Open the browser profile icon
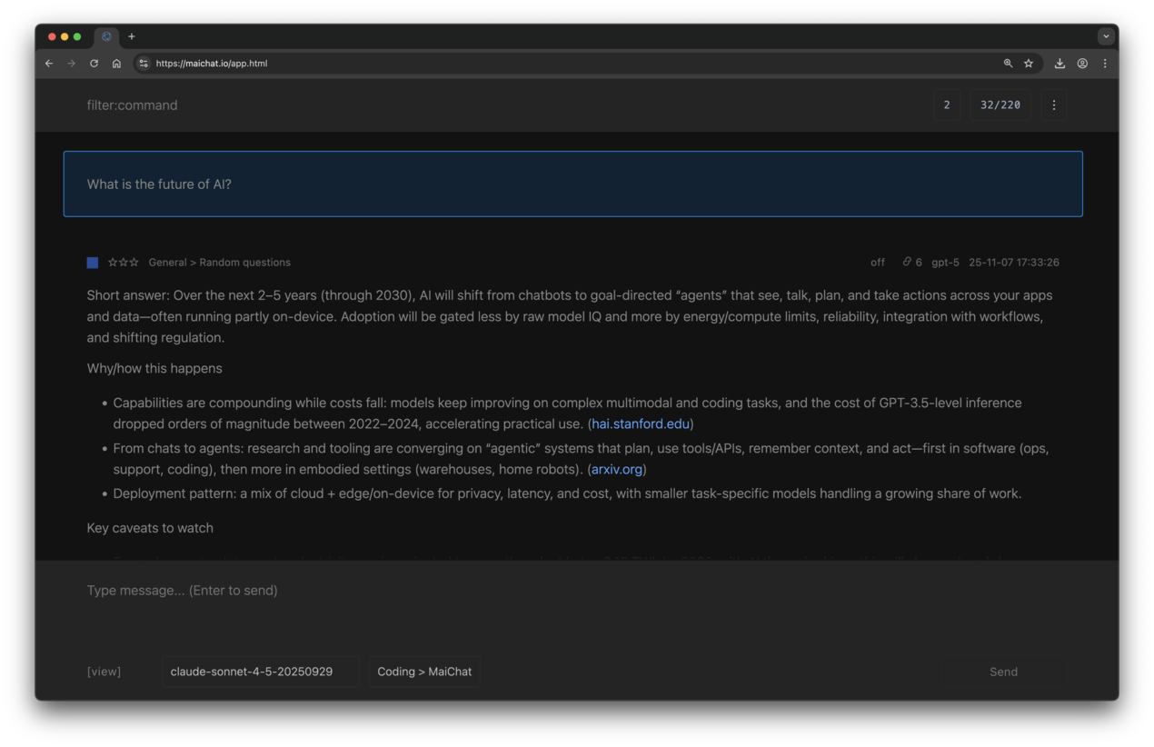Image resolution: width=1154 pixels, height=747 pixels. pyautogui.click(x=1081, y=63)
